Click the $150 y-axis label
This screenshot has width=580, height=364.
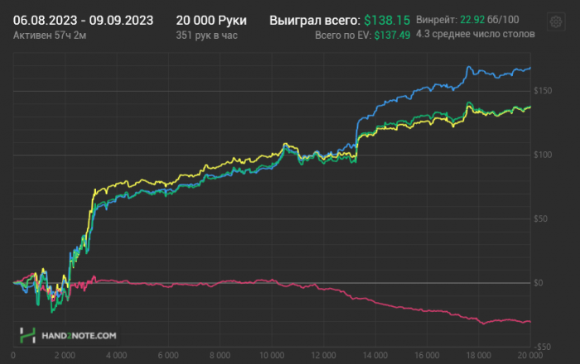tap(543, 91)
